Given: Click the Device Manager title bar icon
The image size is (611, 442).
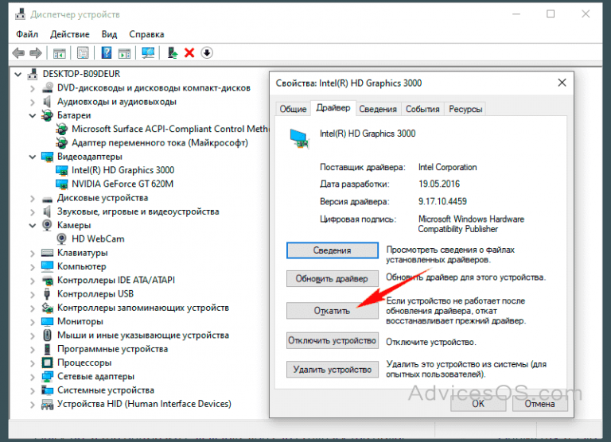Looking at the screenshot, I should 20,14.
